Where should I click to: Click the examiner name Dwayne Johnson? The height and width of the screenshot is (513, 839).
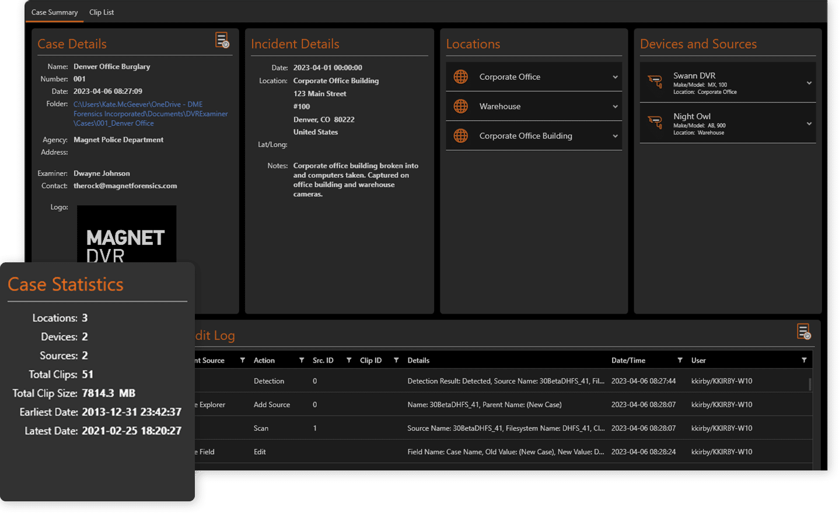(102, 173)
